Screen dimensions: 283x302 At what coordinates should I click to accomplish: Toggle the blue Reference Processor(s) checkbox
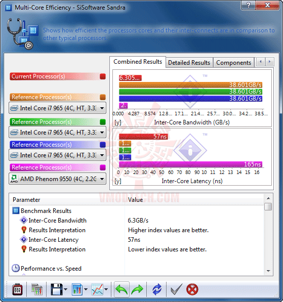point(103,145)
